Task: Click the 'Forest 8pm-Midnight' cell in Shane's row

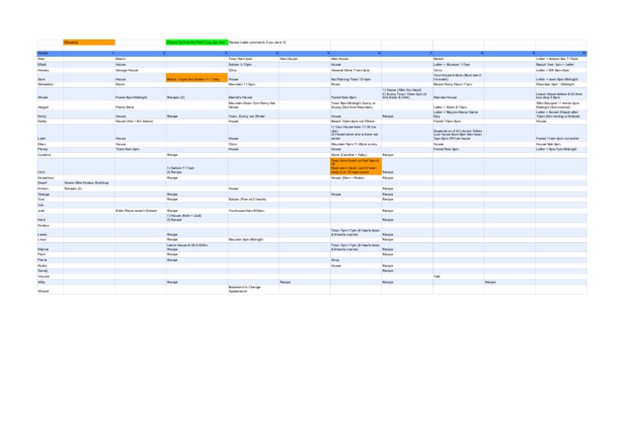Action: point(141,94)
